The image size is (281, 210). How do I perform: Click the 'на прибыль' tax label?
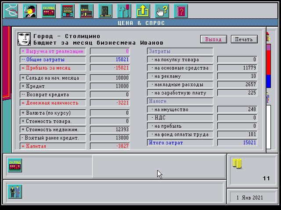pos(180,126)
